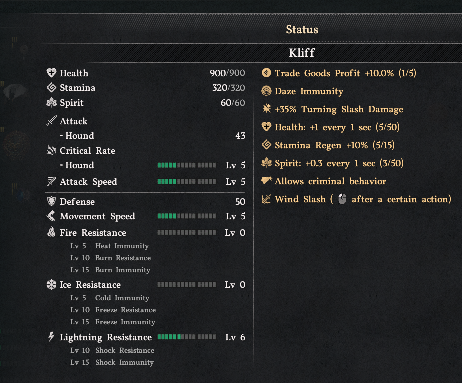Click the Daze Immunity swirl icon
Screen dimensions: 462x383
[x=267, y=91]
